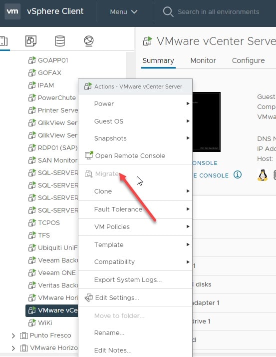Choose Rename menu entry
The height and width of the screenshot is (357, 276).
(135, 333)
